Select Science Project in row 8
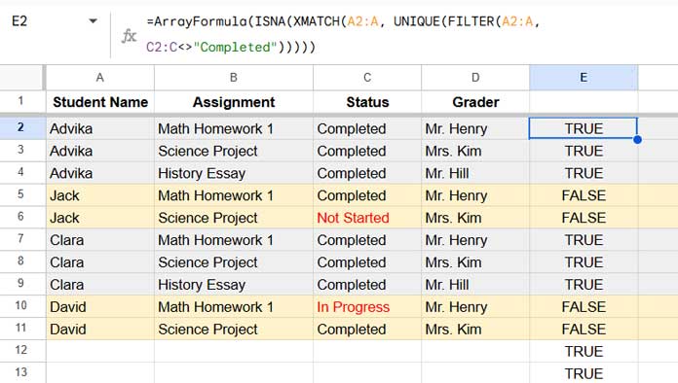The image size is (678, 383). pos(234,262)
